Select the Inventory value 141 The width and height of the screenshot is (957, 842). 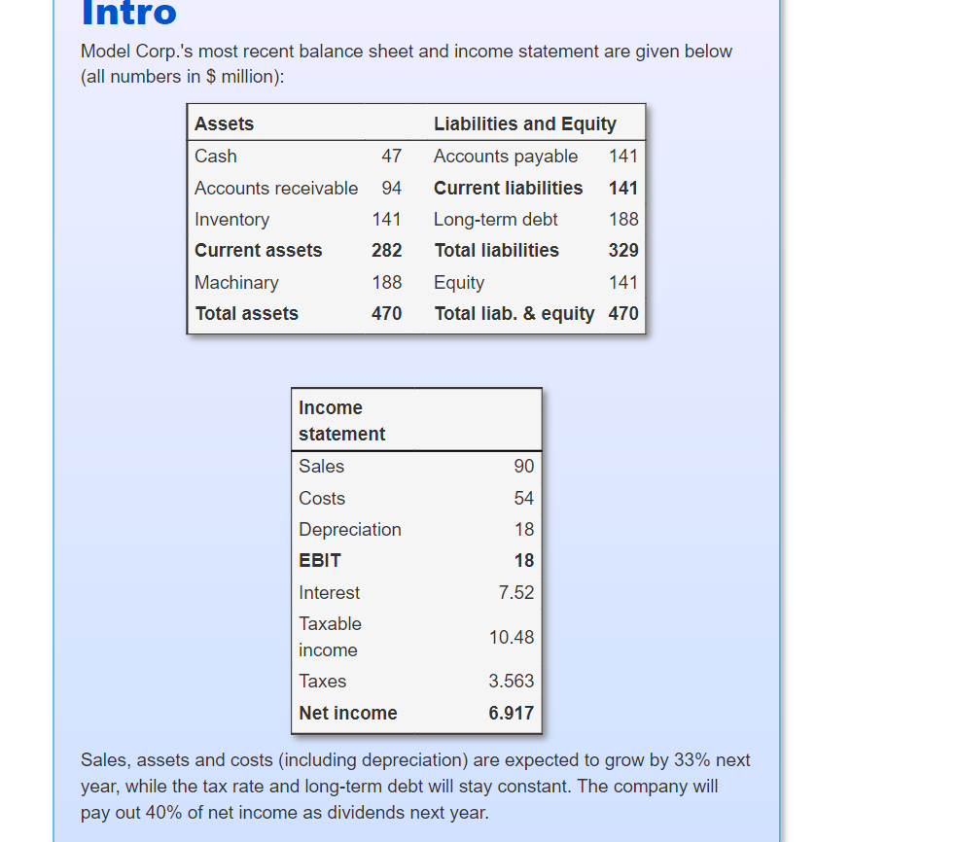[386, 219]
